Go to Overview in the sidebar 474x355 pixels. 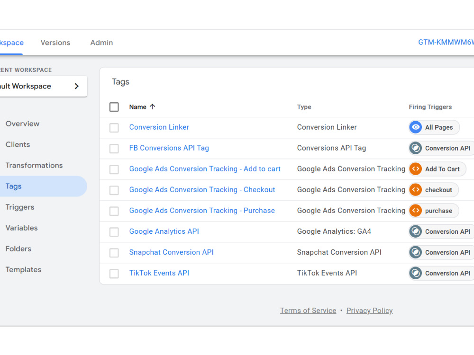point(22,124)
